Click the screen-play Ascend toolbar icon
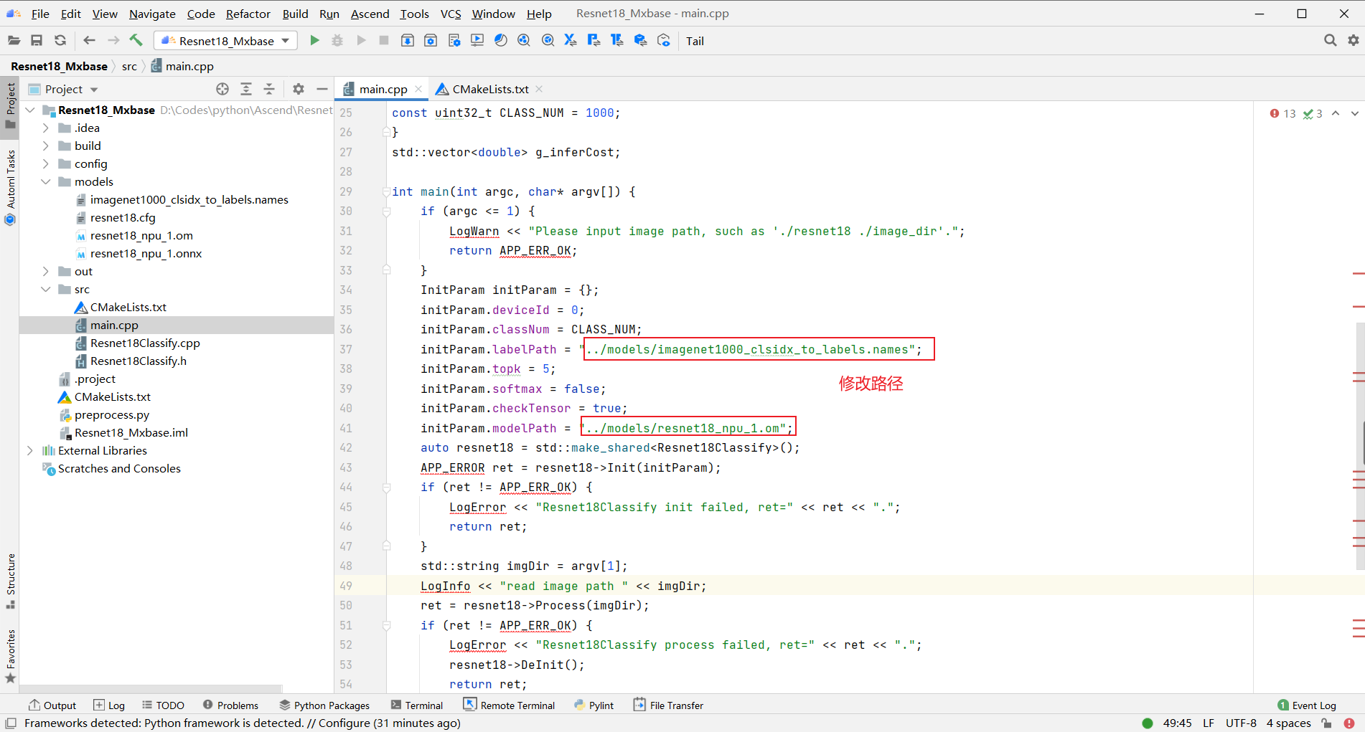 coord(477,41)
